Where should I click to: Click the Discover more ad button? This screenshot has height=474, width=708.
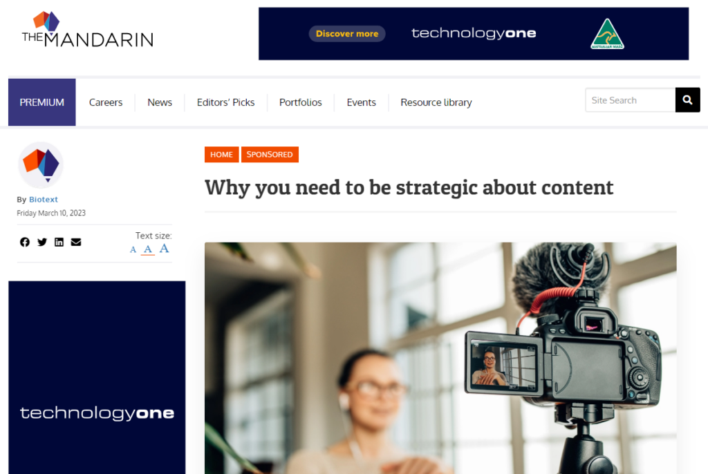click(347, 34)
